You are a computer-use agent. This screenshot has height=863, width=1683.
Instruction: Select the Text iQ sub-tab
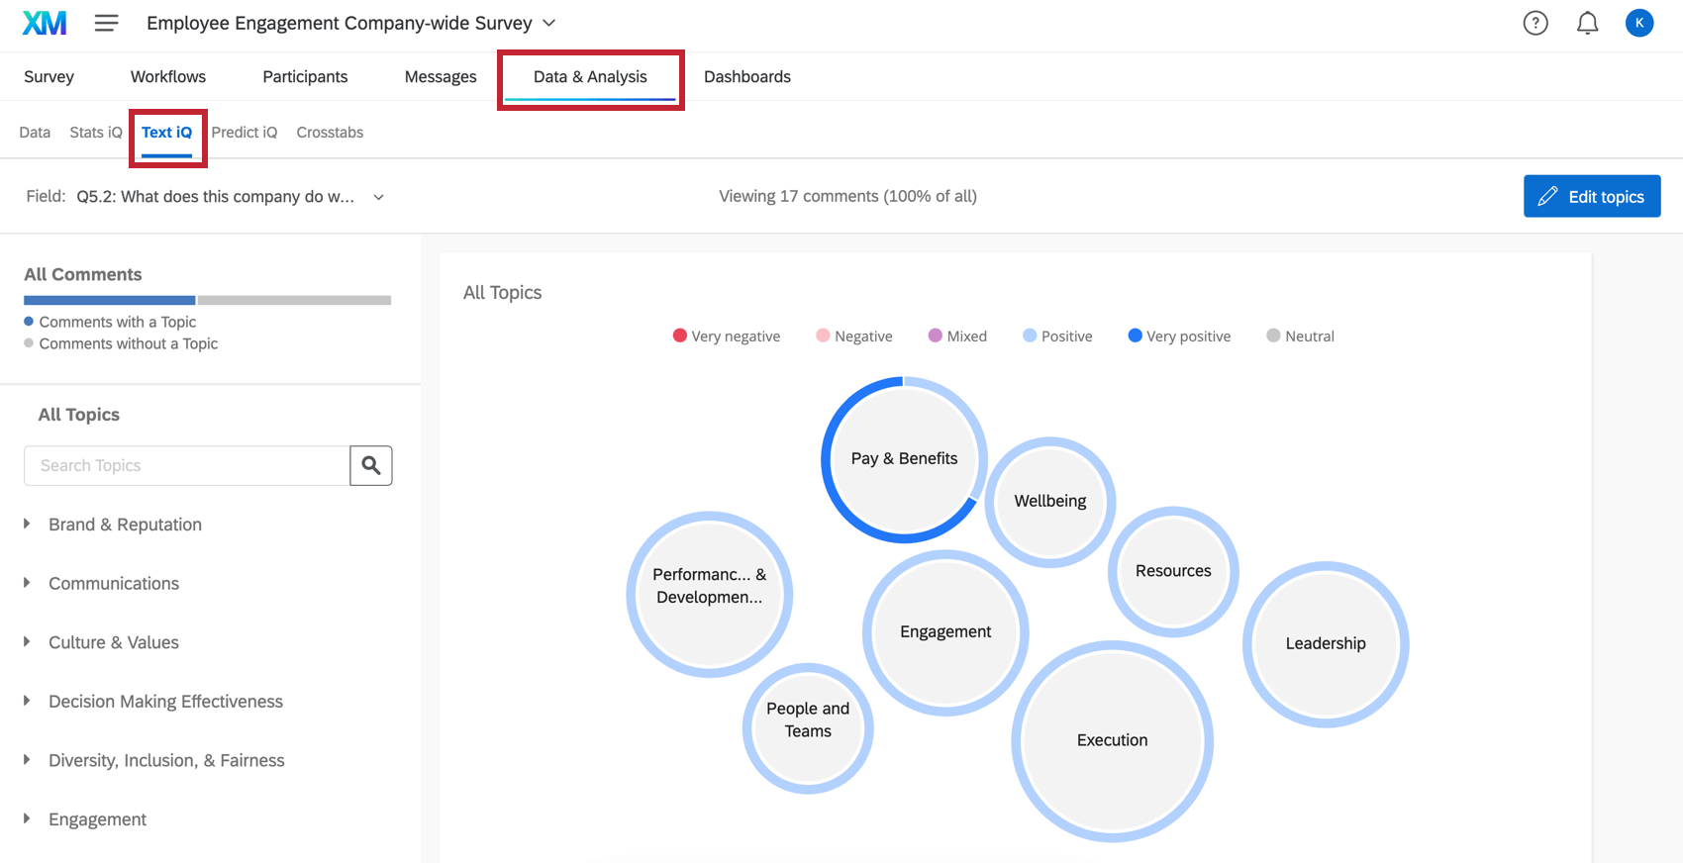coord(166,132)
